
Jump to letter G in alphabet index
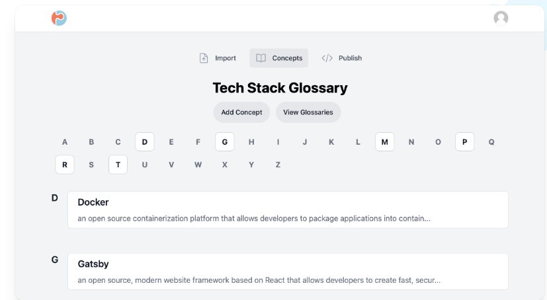coord(225,142)
